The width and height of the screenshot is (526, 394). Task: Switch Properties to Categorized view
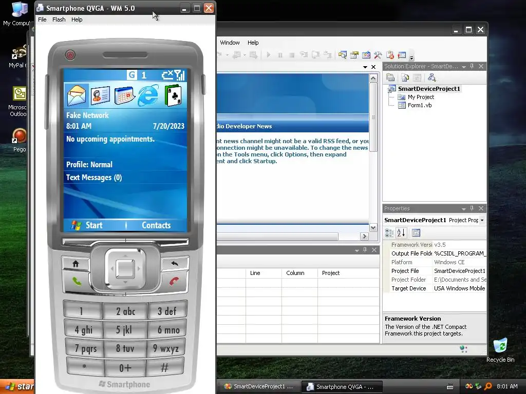[389, 233]
